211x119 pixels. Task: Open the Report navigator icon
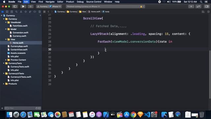[40, 12]
